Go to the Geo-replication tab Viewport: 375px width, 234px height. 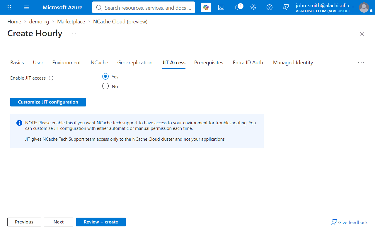pos(135,63)
